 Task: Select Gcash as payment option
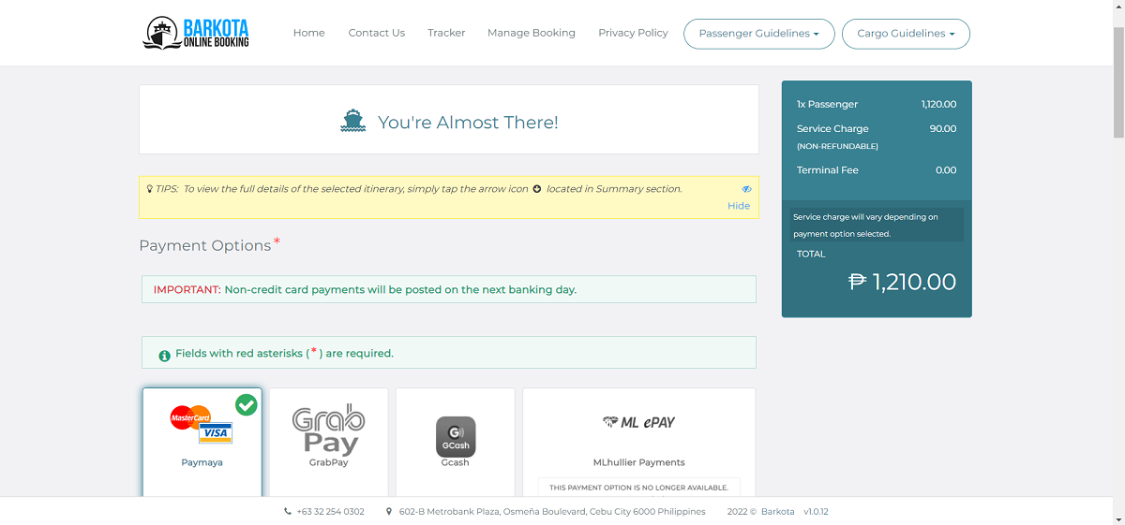point(456,443)
